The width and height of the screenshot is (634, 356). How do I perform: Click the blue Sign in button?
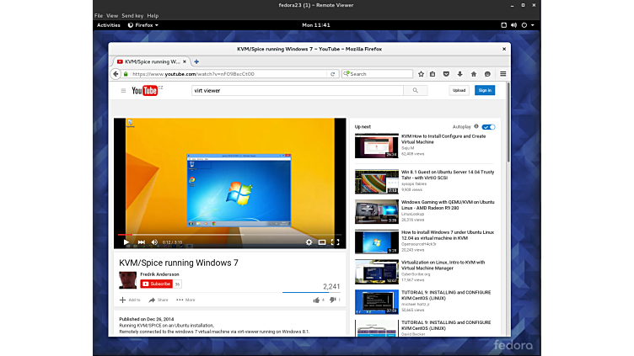(x=484, y=90)
